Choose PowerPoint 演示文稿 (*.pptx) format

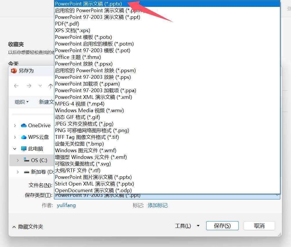pos(88,4)
